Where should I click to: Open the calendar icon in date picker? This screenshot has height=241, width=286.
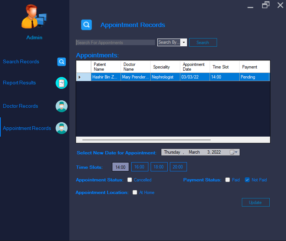pos(232,152)
